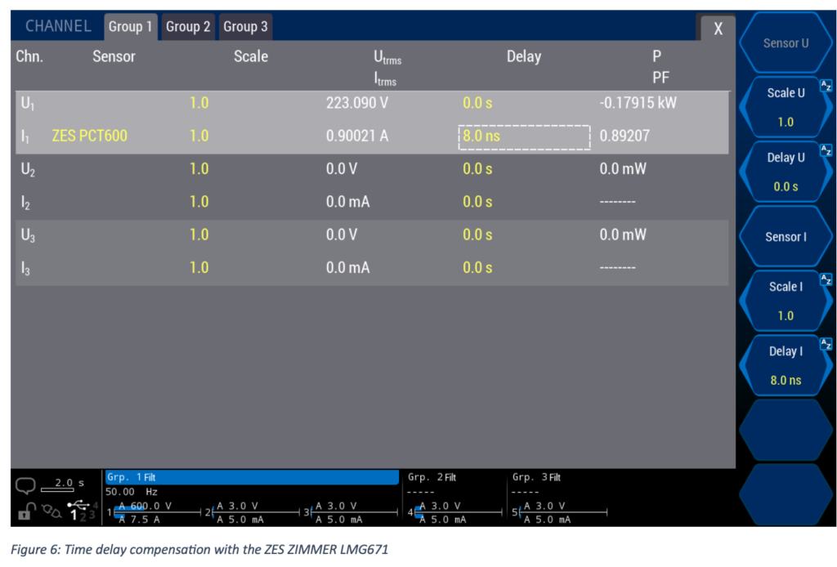Click channel 1 range indicator 600.0 V

[145, 506]
